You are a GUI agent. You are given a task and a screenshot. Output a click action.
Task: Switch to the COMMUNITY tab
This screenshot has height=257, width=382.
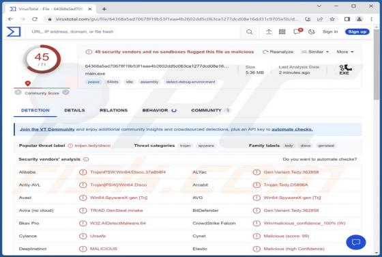coord(210,110)
